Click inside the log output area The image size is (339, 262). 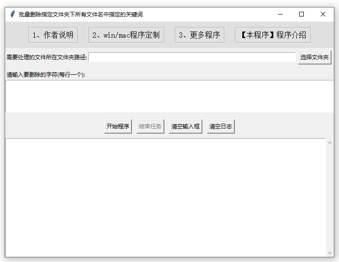(165, 198)
